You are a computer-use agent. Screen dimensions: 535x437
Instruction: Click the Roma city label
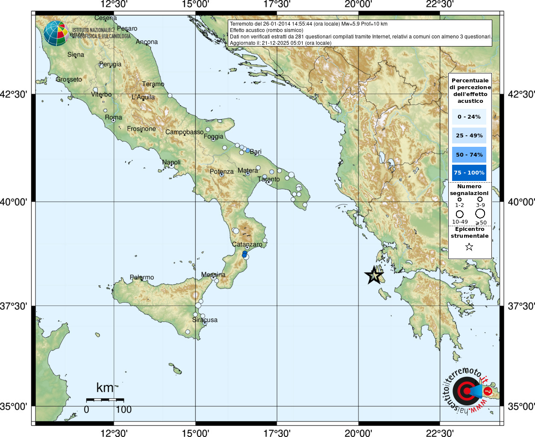[113, 117]
